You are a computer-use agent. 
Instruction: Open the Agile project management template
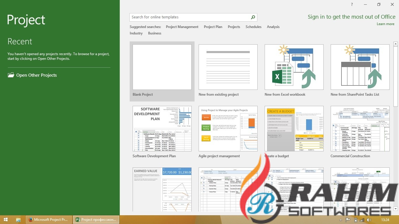pyautogui.click(x=228, y=129)
